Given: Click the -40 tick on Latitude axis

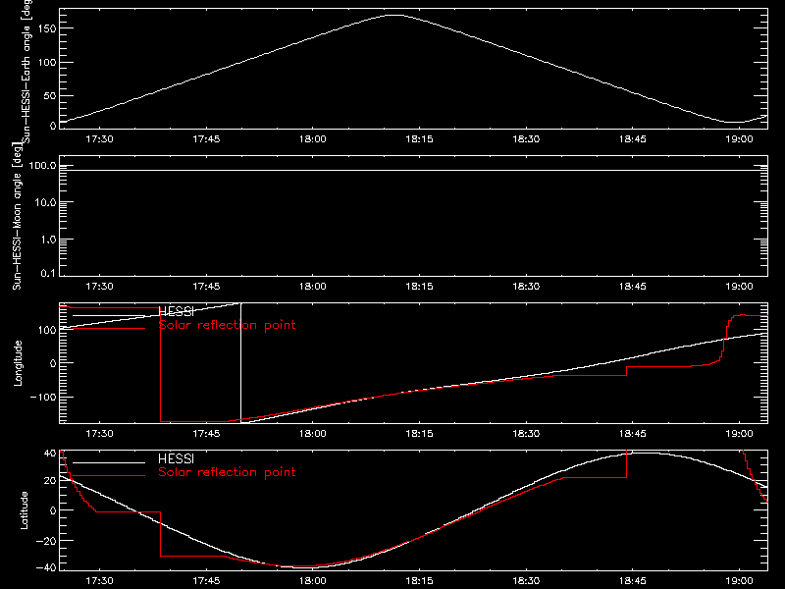Looking at the screenshot, I should (x=46, y=567).
